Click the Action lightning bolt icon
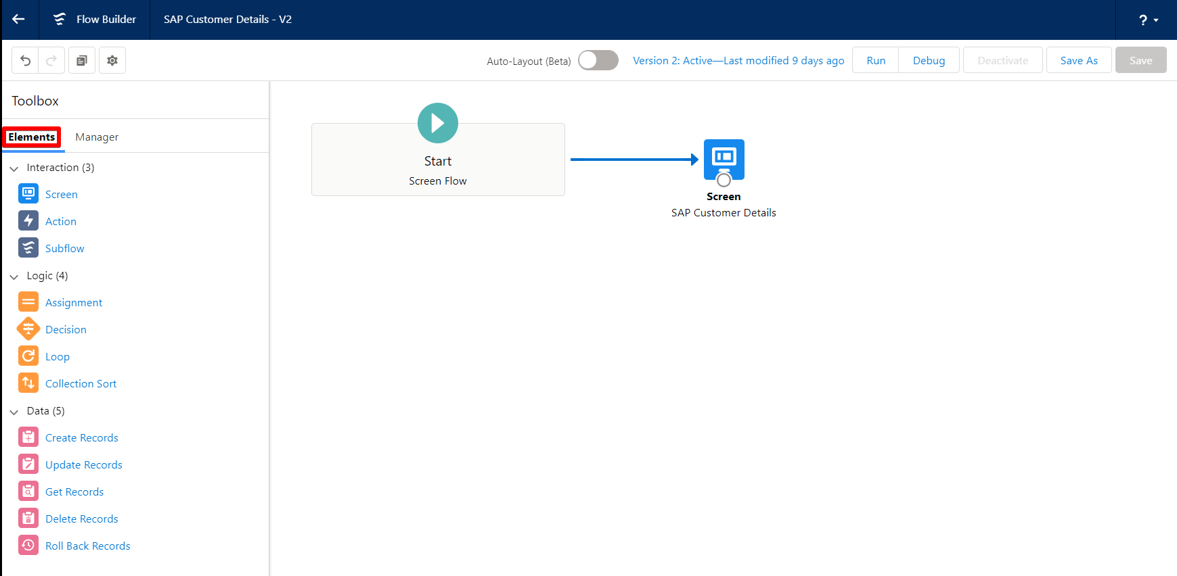1177x576 pixels. point(28,221)
